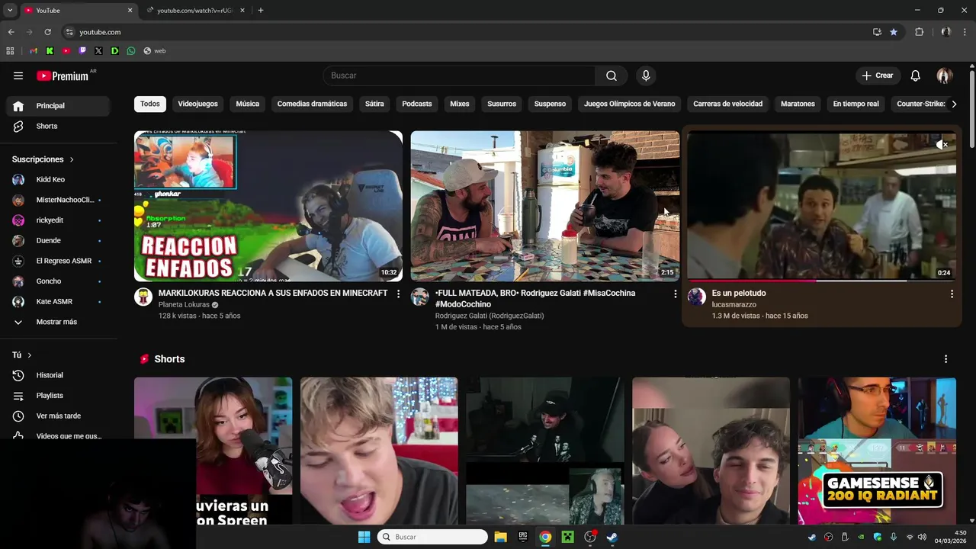This screenshot has width=976, height=549.
Task: Open the Gmail bookmark
Action: (34, 51)
